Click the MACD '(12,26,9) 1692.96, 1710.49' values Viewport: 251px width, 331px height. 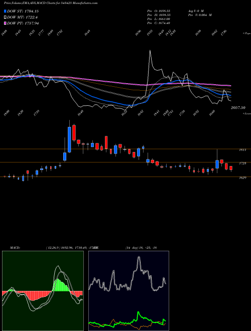66,248
